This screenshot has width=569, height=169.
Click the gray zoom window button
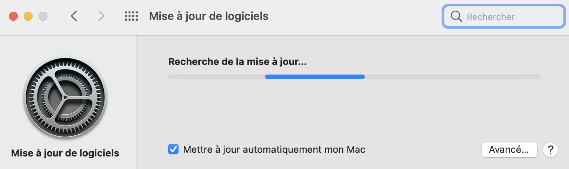point(43,16)
